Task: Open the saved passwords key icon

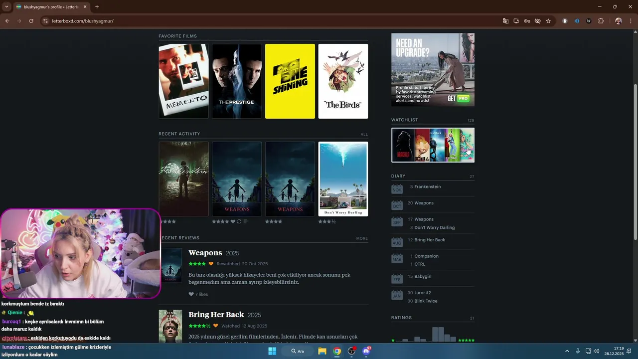Action: coord(527,21)
